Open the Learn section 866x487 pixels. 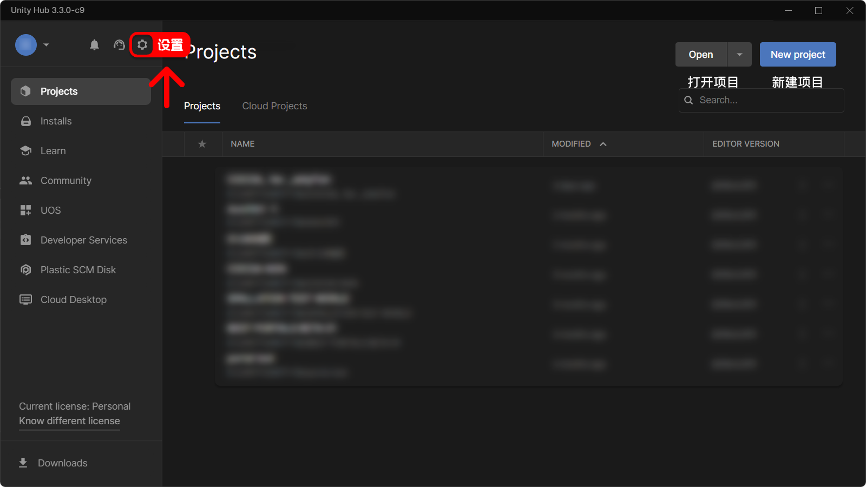coord(53,151)
